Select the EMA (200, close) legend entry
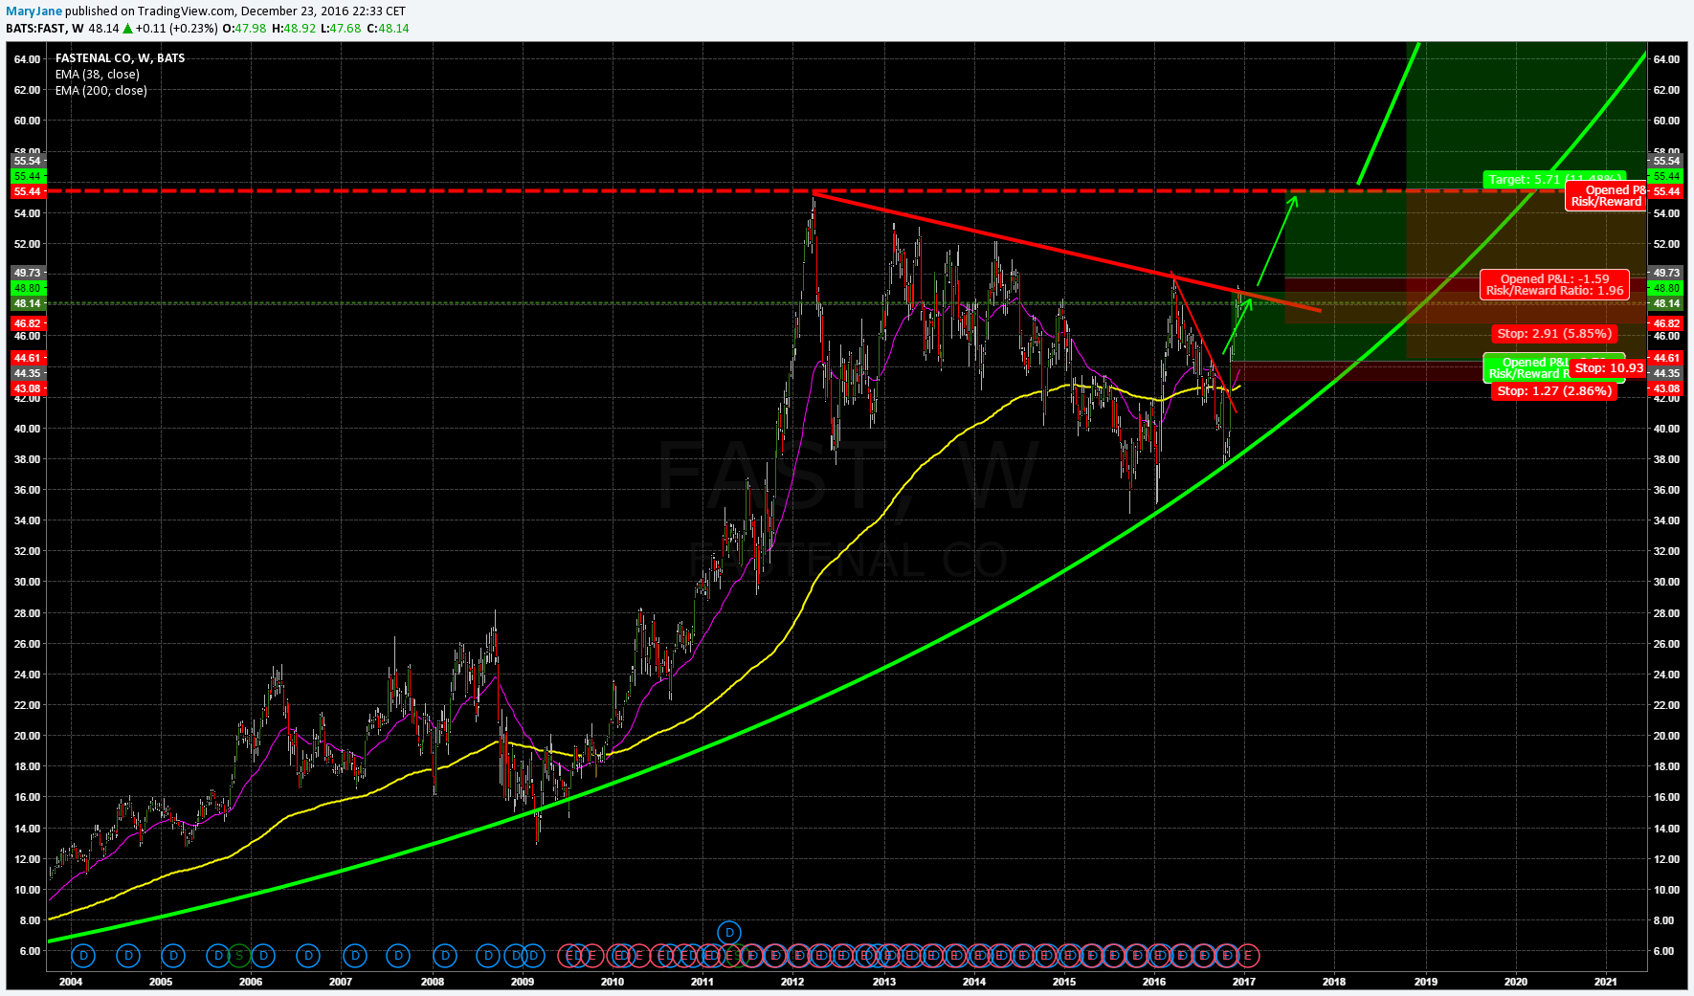 pyautogui.click(x=101, y=91)
